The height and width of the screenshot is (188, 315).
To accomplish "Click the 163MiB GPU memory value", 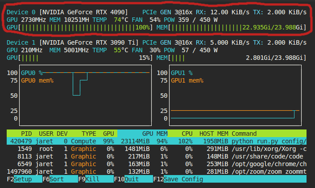I will (x=139, y=164).
